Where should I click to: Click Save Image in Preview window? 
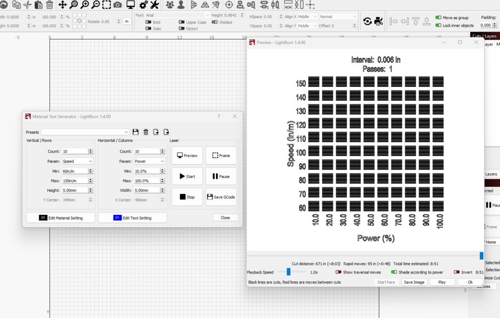(x=414, y=282)
